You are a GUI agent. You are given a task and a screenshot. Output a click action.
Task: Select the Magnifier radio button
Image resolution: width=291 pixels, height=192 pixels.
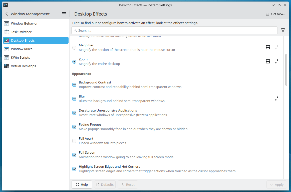pos(74,48)
